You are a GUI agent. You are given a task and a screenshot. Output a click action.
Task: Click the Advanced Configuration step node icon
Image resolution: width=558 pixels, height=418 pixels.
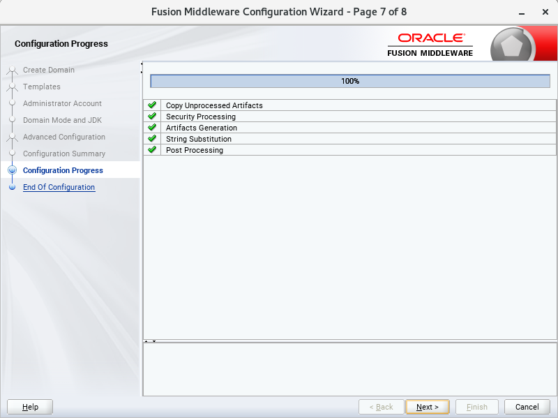tap(12, 137)
